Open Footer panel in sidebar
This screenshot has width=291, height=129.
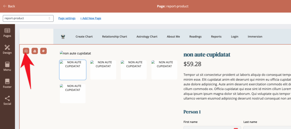coord(7,83)
